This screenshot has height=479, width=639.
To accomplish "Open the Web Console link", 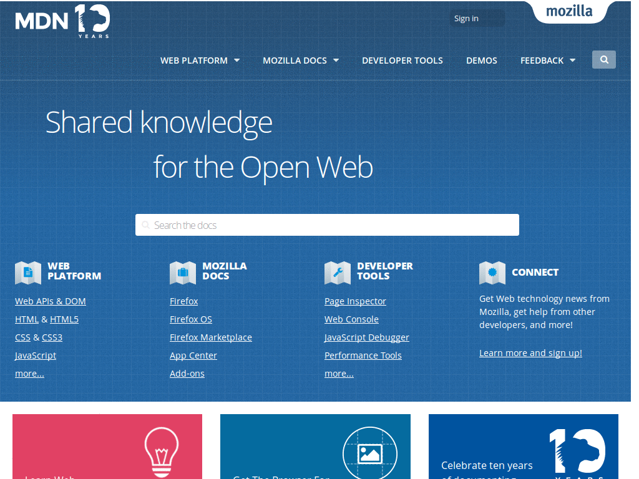I will 352,319.
